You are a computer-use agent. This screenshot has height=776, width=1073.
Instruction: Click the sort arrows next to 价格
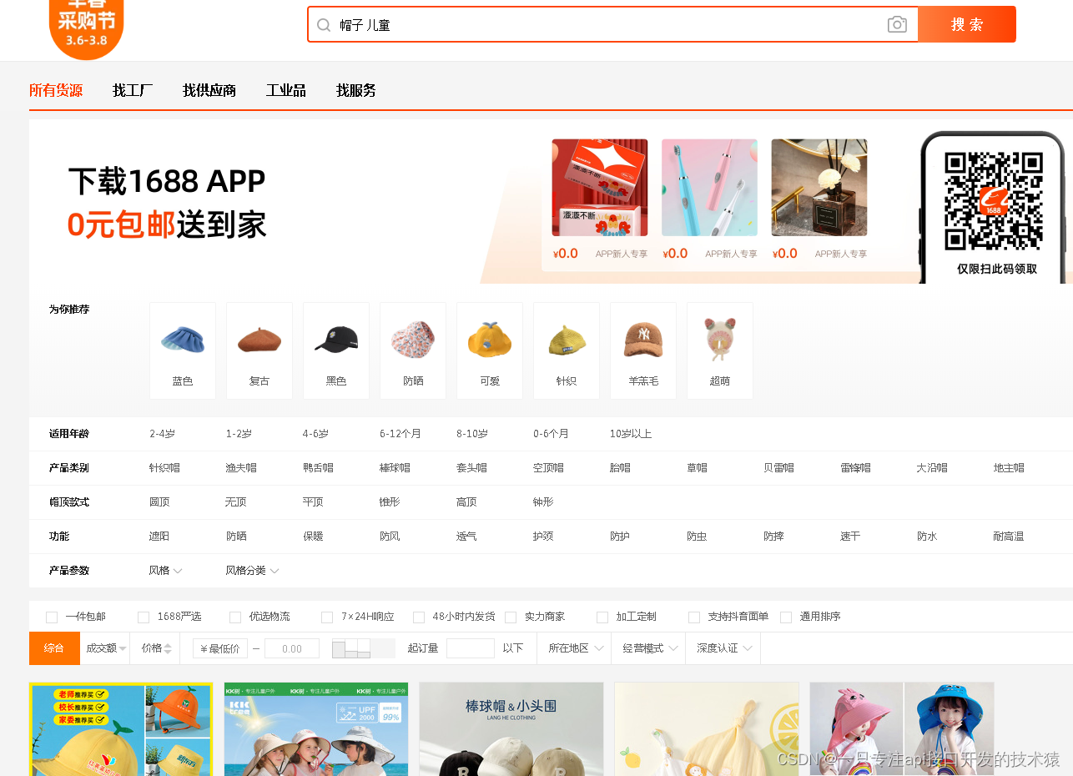(169, 648)
